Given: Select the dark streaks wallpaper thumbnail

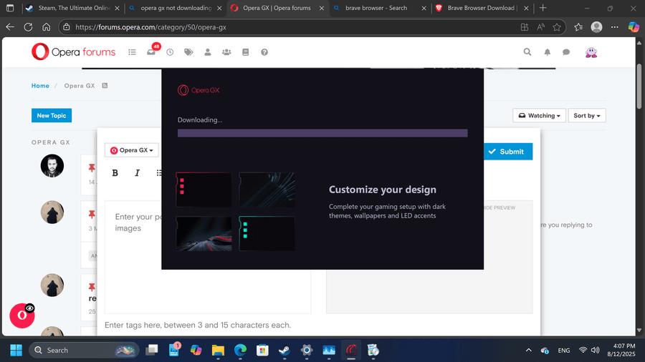Looking at the screenshot, I should pyautogui.click(x=267, y=190).
